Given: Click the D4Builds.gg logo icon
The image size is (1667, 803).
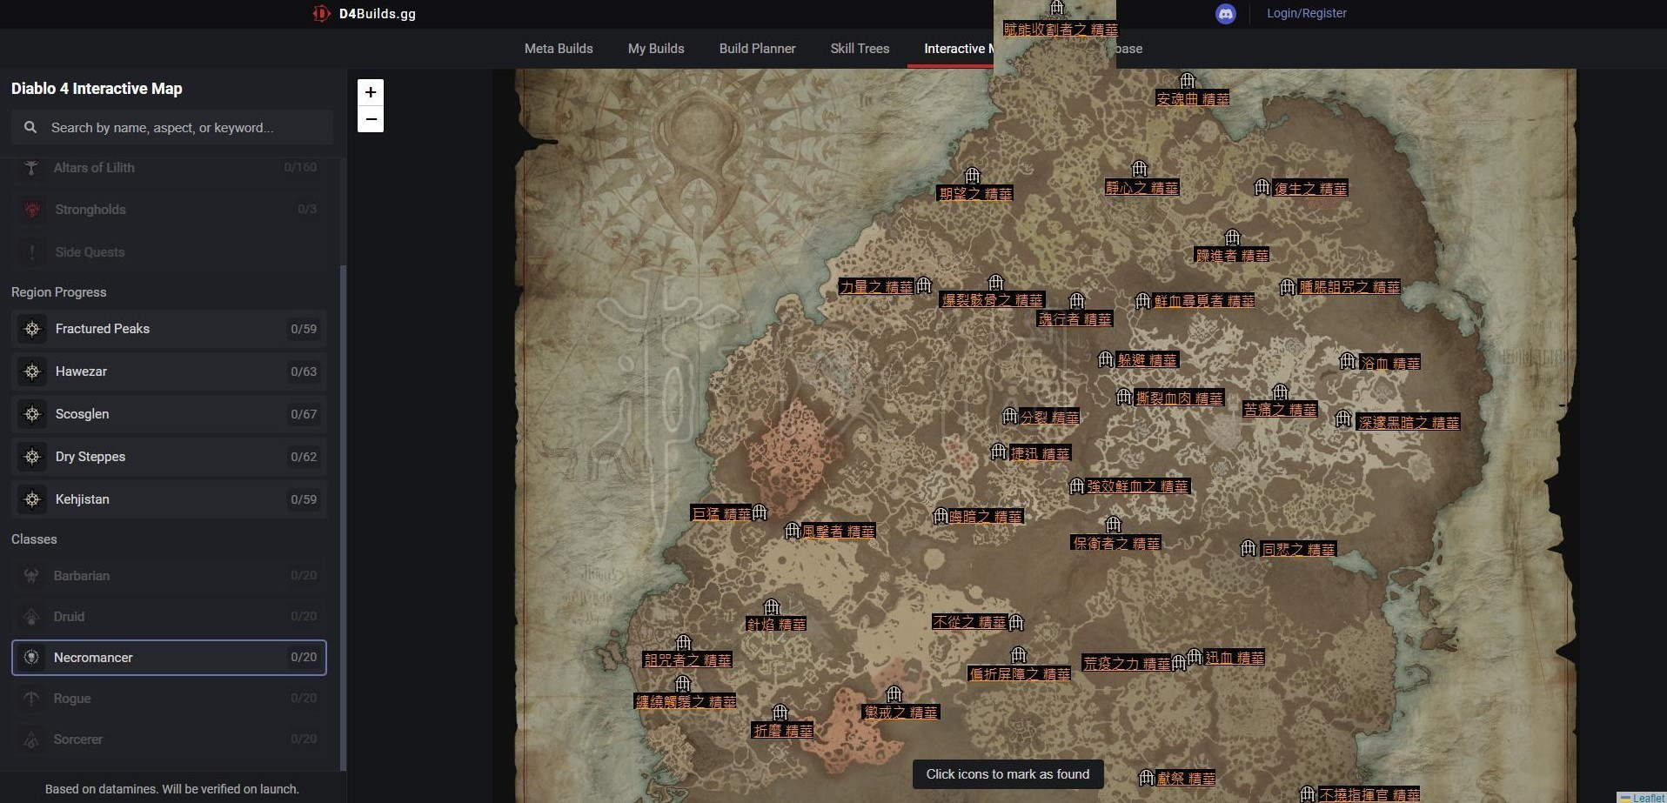Looking at the screenshot, I should pos(321,14).
